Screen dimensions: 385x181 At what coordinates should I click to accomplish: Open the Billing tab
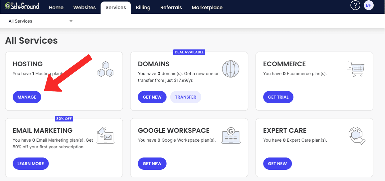143,7
